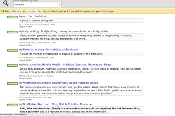Viewport: 175px width, 116px height.
Task: Click the '340 subscribers' text under HolisticHealth
Action: (x=36, y=76)
